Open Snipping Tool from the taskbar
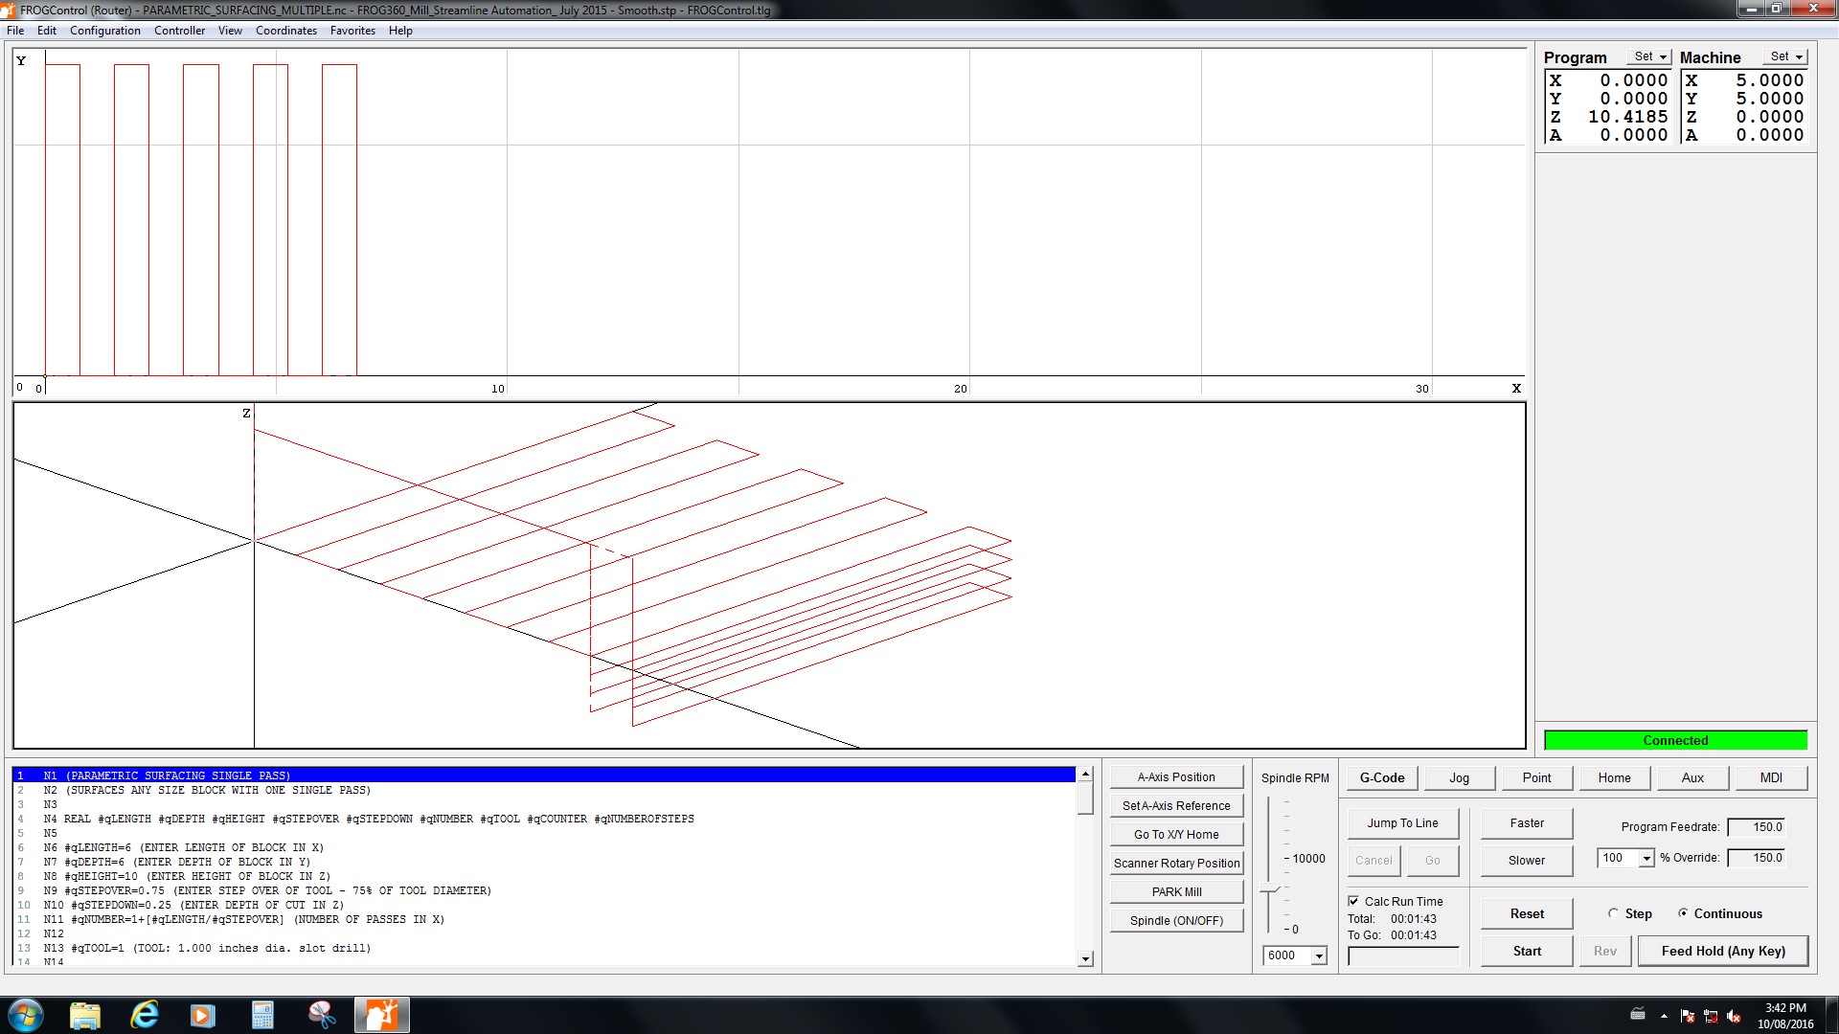 (x=322, y=1015)
